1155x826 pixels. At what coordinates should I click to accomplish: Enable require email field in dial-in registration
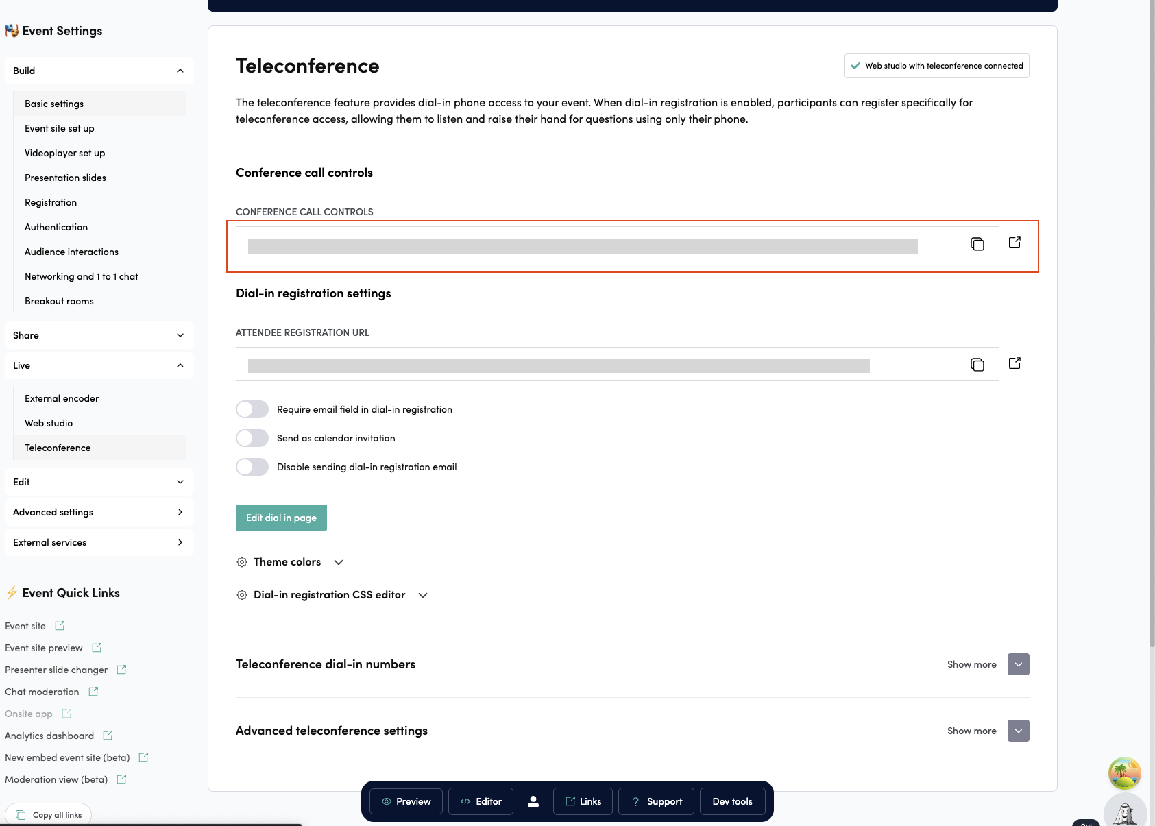click(252, 409)
